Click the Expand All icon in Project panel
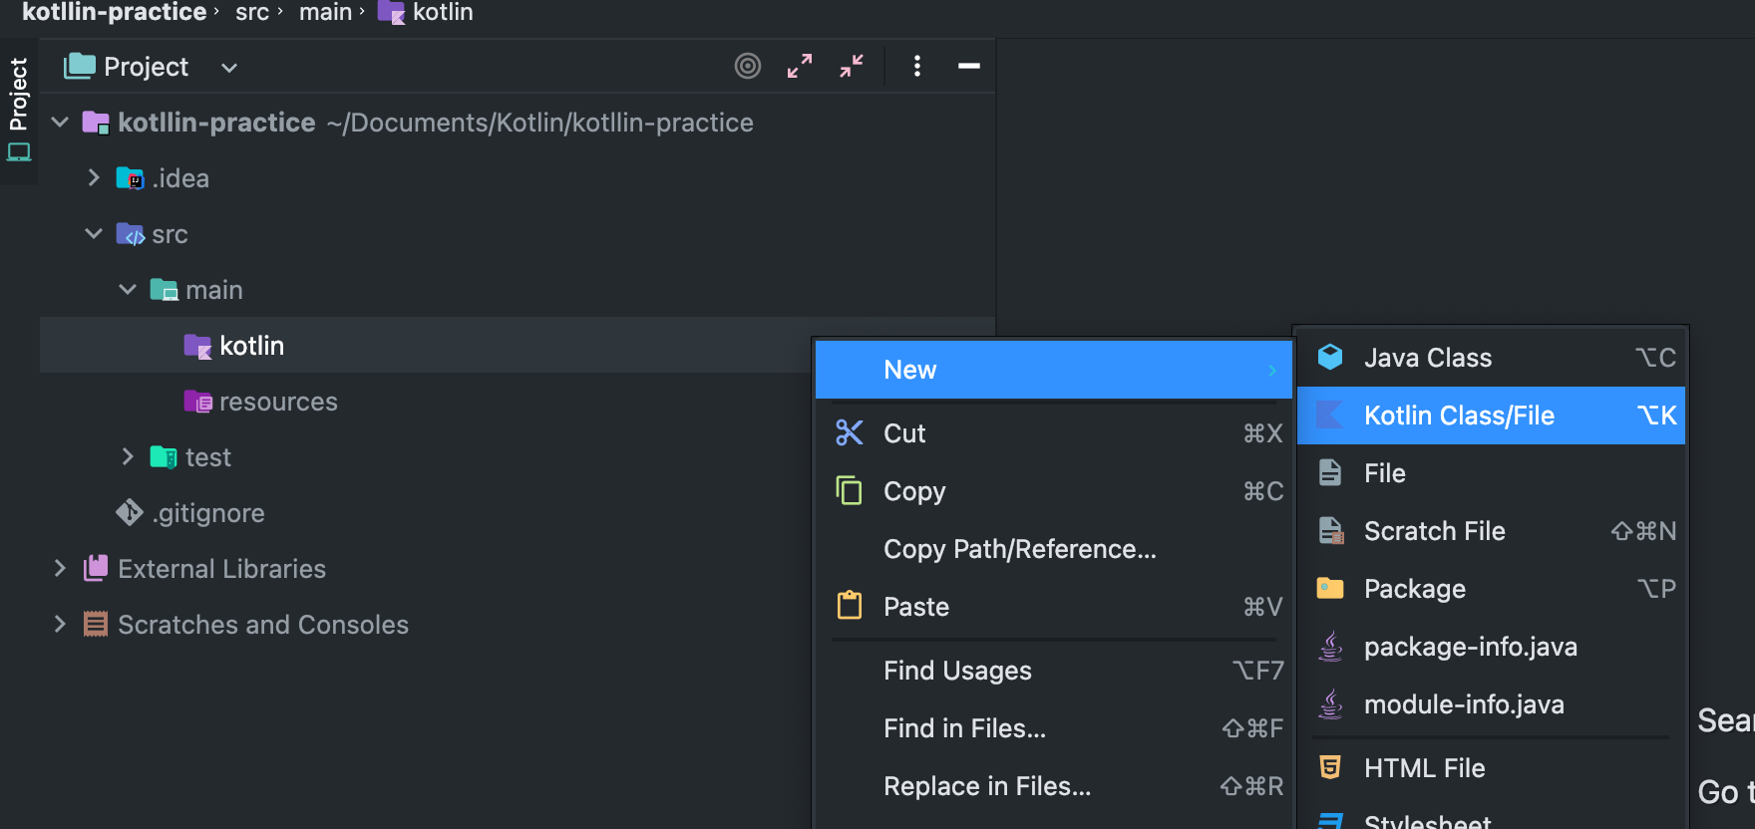 [800, 66]
